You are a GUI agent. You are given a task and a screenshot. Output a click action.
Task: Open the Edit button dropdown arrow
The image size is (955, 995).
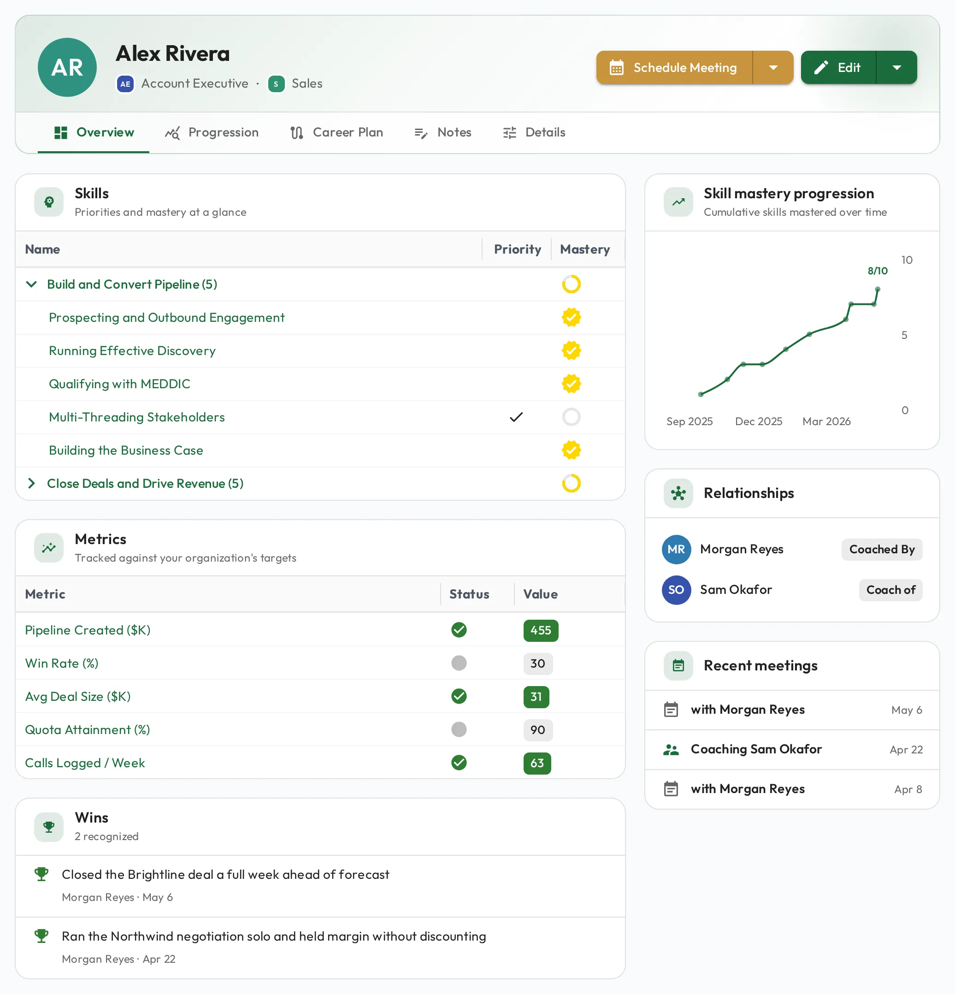click(x=896, y=67)
